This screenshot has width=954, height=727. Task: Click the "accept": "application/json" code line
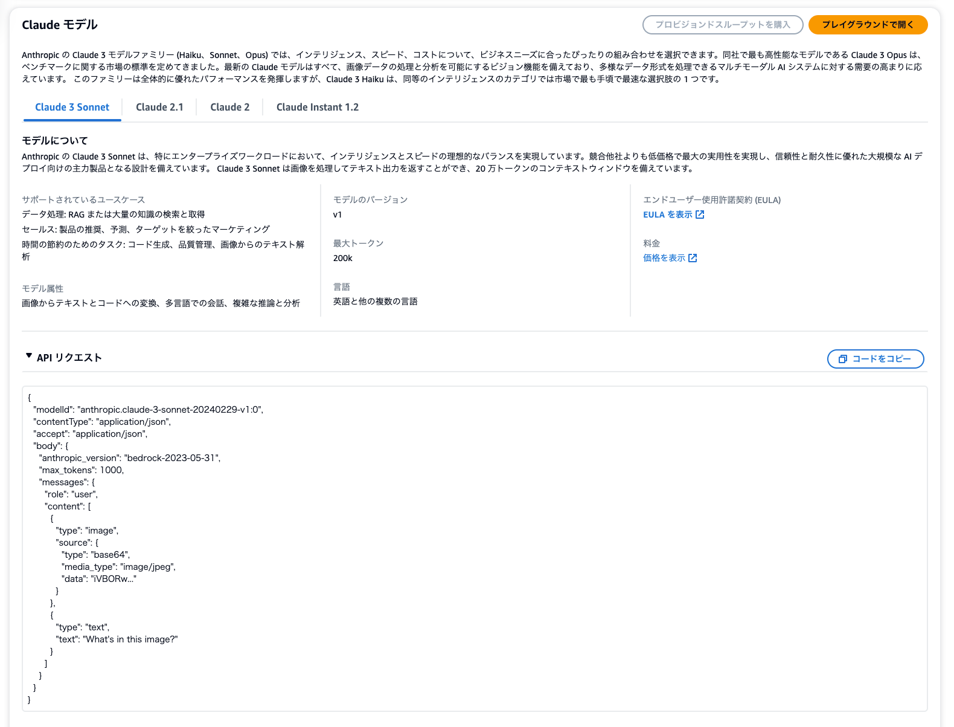click(91, 434)
